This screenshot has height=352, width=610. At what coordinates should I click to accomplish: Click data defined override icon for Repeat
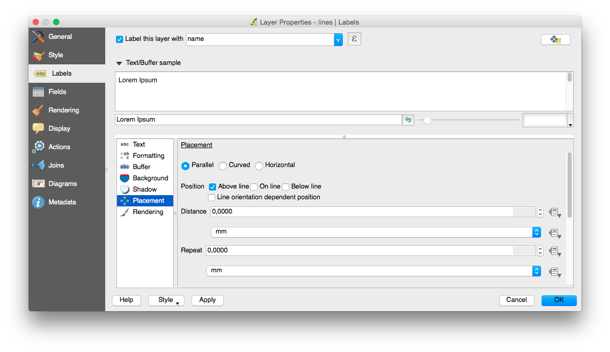click(x=555, y=252)
